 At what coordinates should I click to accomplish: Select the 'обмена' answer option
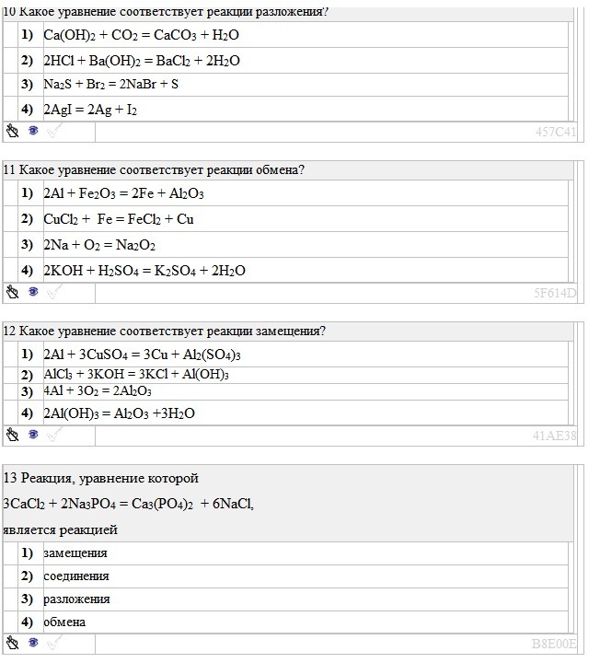[x=64, y=622]
